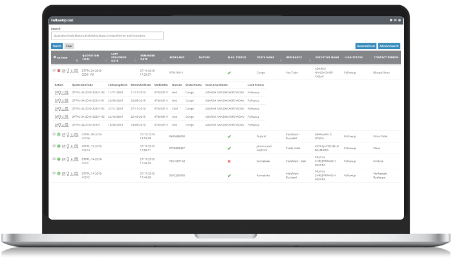Sort by the State Name column header
The width and height of the screenshot is (452, 263).
(x=265, y=57)
